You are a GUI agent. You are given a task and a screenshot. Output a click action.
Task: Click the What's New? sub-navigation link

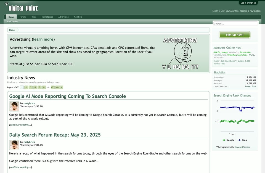[12, 22]
